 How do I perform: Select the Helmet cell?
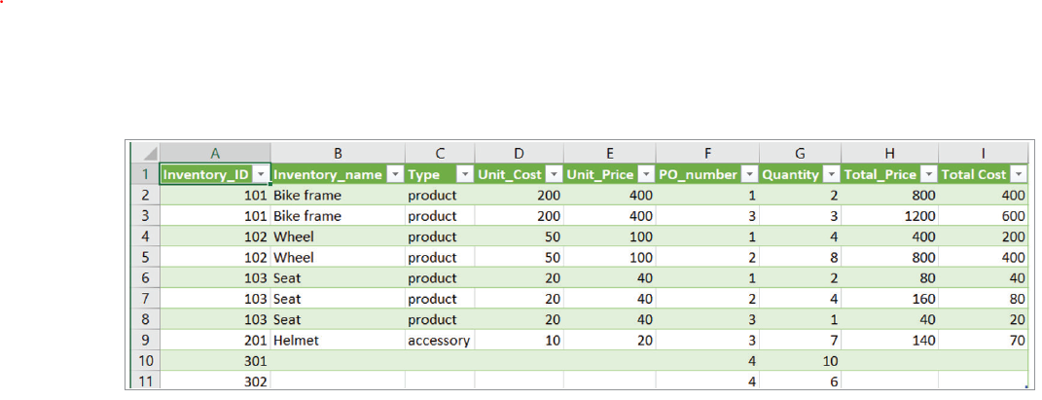tap(337, 341)
